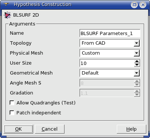Click the disabled Gradation value field
This screenshot has width=150, height=138.
tap(107, 93)
